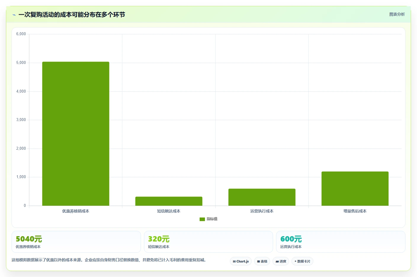Click the 增量售后成本 bar in the chart
417x277 pixels.
pyautogui.click(x=355, y=189)
